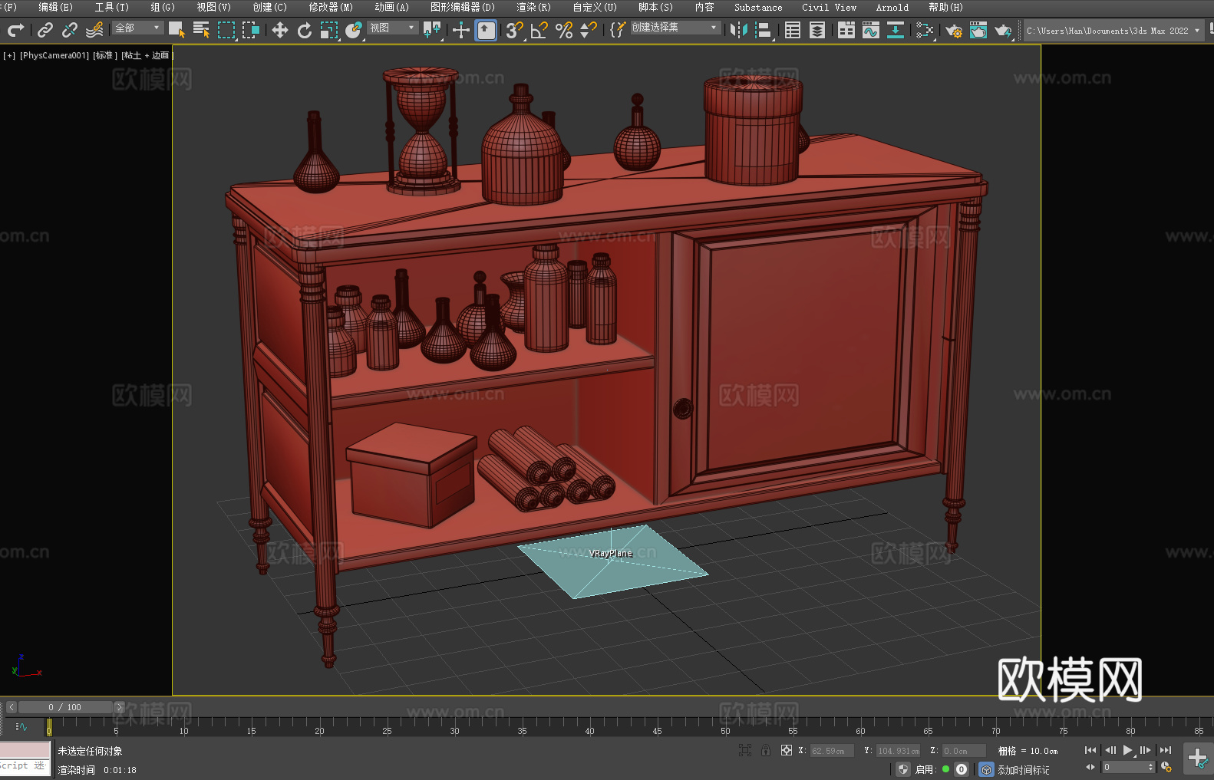1214x780 pixels.
Task: Click Go to Start playback button
Action: pos(1090,750)
